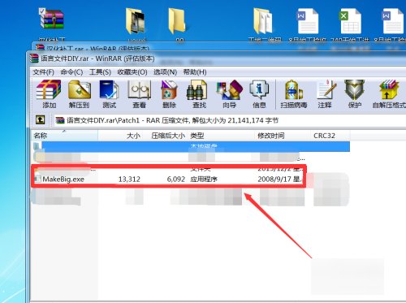The height and width of the screenshot is (303, 406).
Task: Open the Commands (命令) menu
Action: coord(71,72)
